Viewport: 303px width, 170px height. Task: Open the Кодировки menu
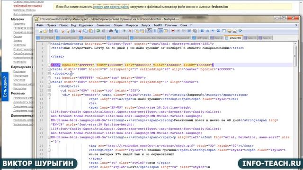click(86, 25)
